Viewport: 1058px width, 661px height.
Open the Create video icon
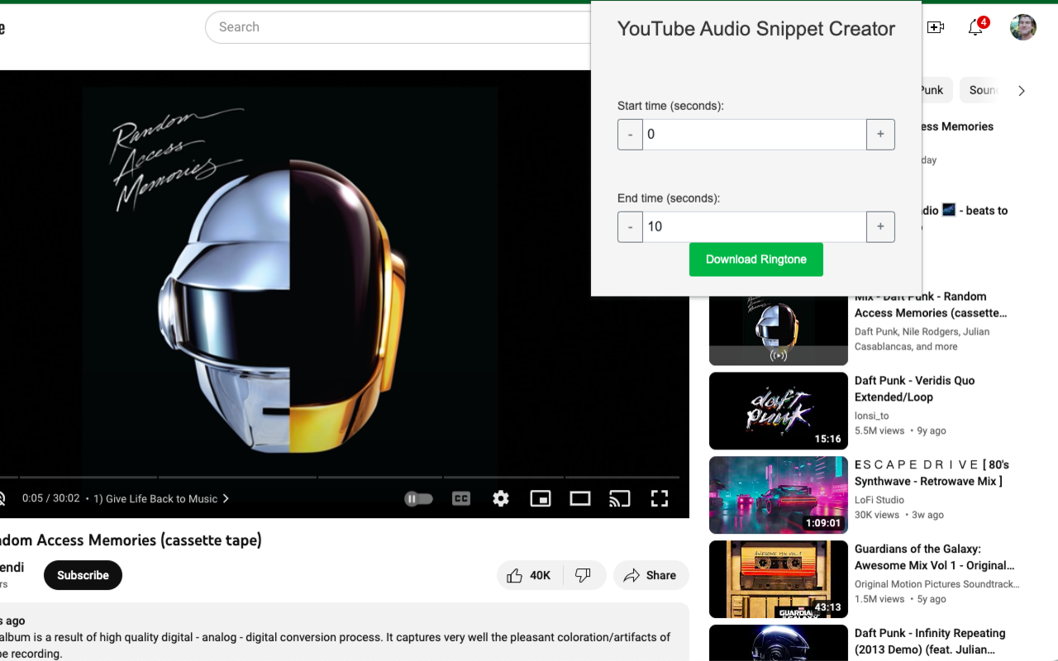click(x=936, y=27)
